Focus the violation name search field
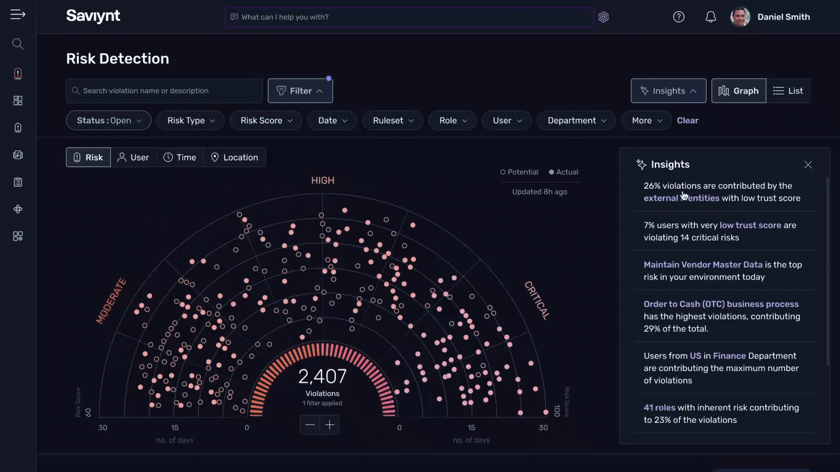 pos(164,91)
